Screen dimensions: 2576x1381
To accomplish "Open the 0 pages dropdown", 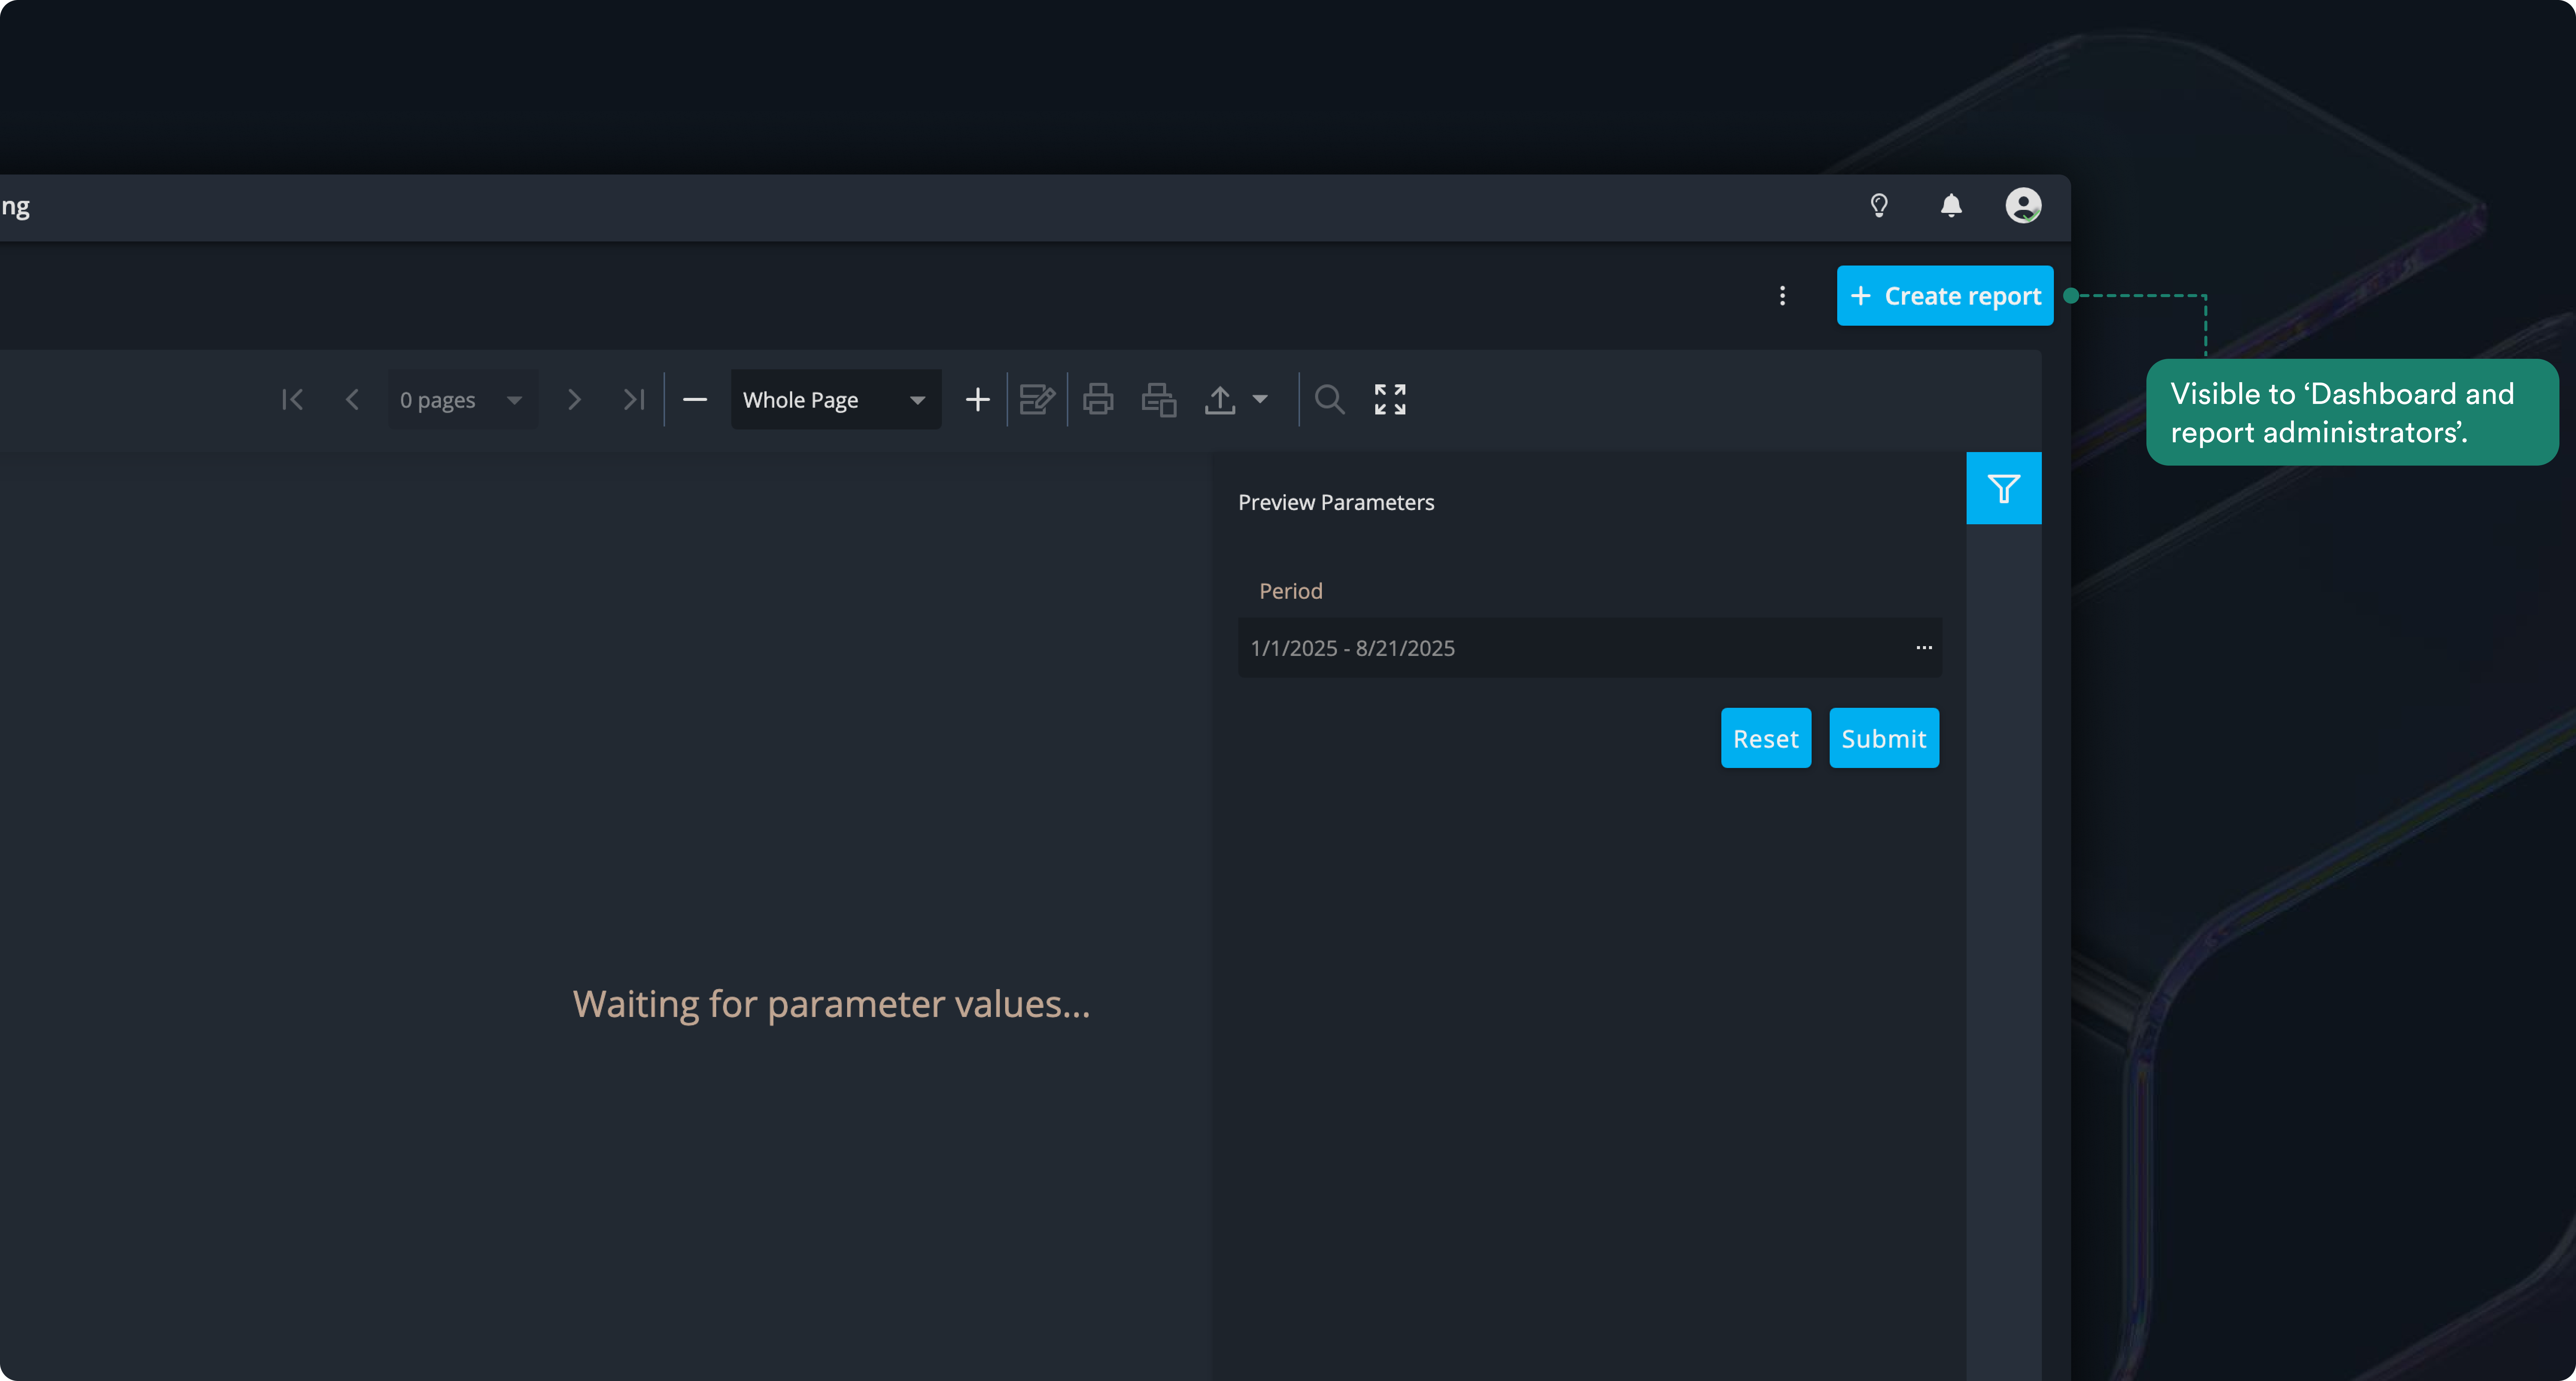I will point(463,400).
